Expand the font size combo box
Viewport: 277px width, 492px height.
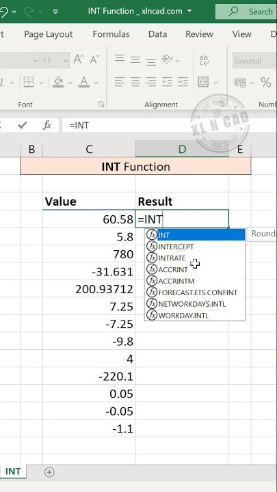pyautogui.click(x=66, y=60)
